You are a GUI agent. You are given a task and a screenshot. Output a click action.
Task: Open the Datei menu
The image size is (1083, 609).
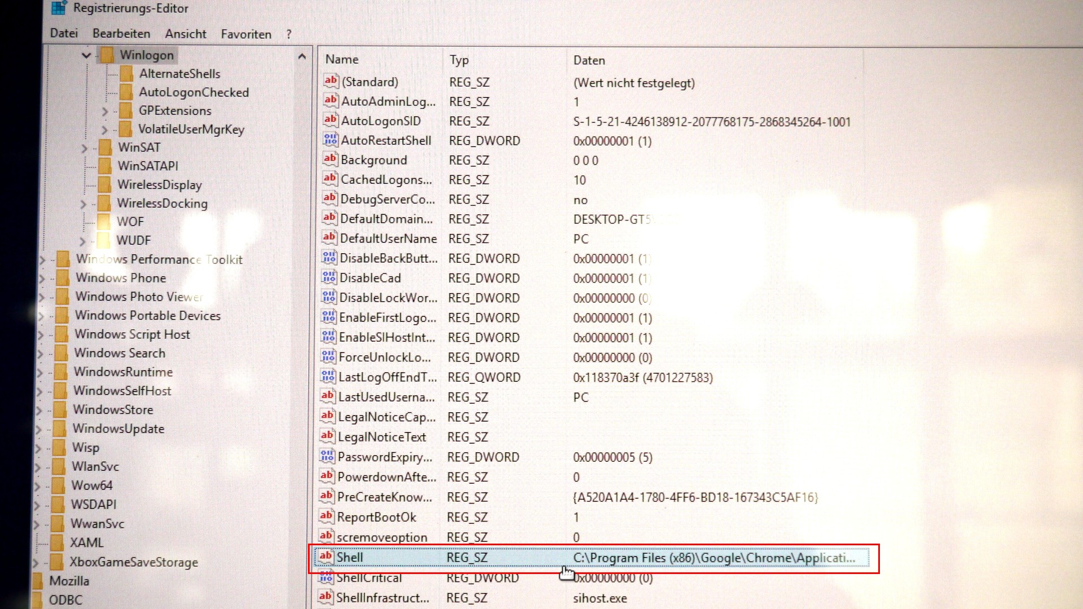[64, 33]
